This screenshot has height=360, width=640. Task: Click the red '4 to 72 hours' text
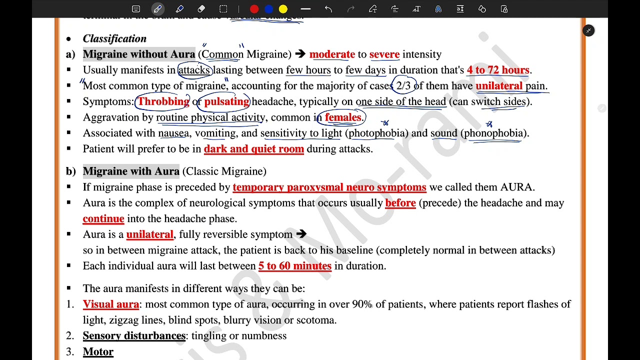tap(498, 70)
